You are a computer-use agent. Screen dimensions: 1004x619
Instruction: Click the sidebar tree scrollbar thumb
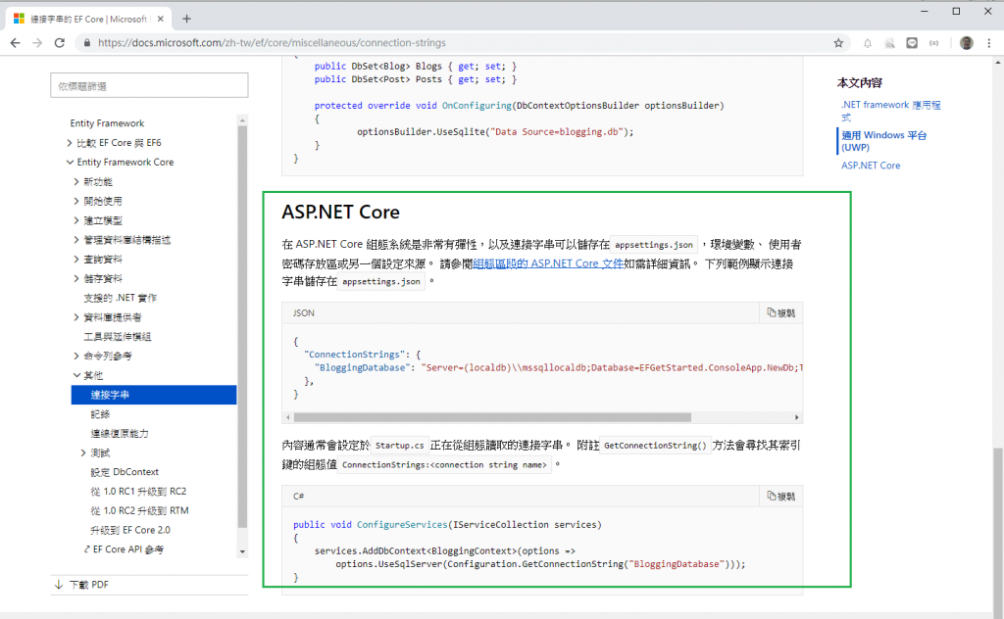[242, 327]
